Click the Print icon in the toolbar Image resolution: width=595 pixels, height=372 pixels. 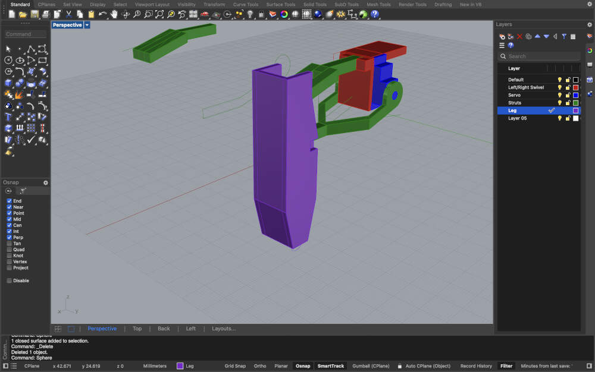tap(46, 14)
